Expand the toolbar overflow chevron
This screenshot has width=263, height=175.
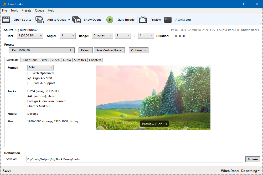(x=261, y=24)
